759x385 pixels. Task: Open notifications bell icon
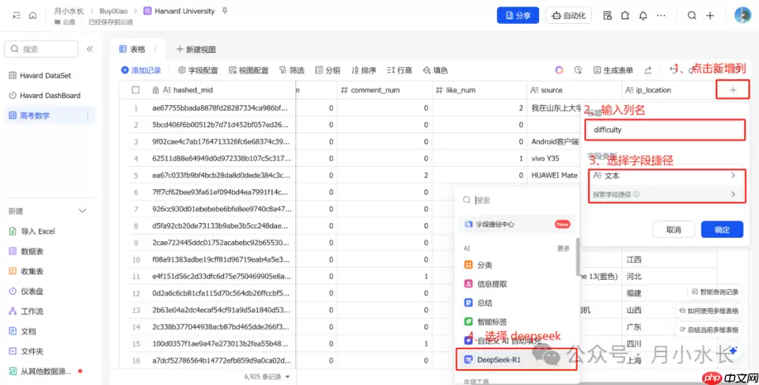click(643, 15)
